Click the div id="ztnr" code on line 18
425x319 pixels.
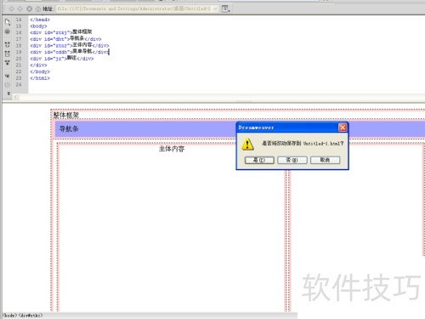click(x=70, y=45)
